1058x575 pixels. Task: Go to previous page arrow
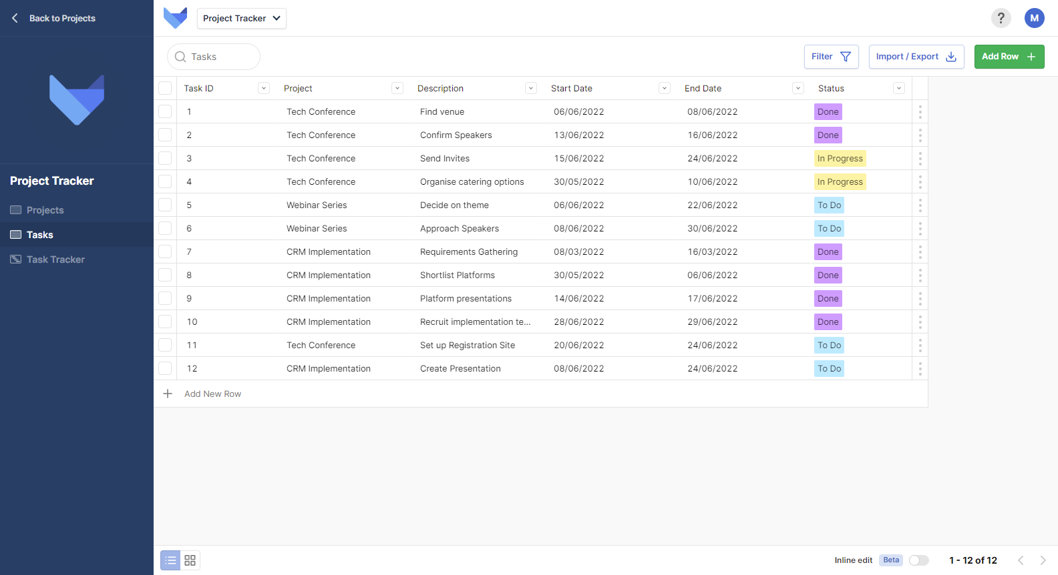[1021, 560]
